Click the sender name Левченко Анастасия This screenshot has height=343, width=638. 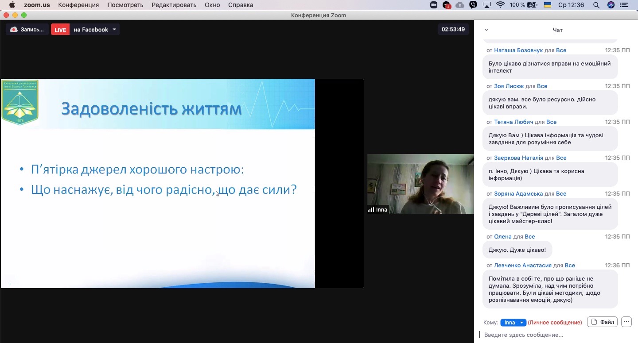pos(523,266)
